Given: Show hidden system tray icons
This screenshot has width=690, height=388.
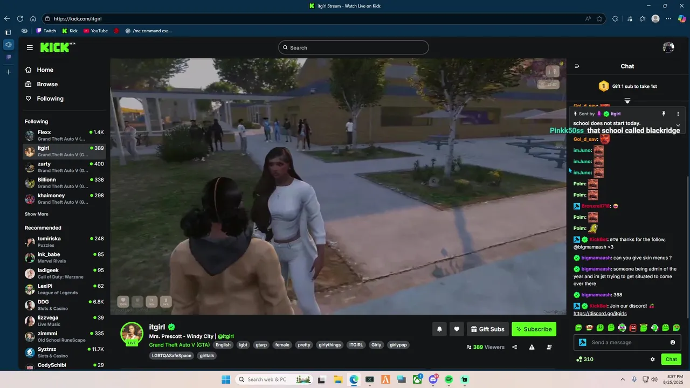Looking at the screenshot, I should [623, 379].
